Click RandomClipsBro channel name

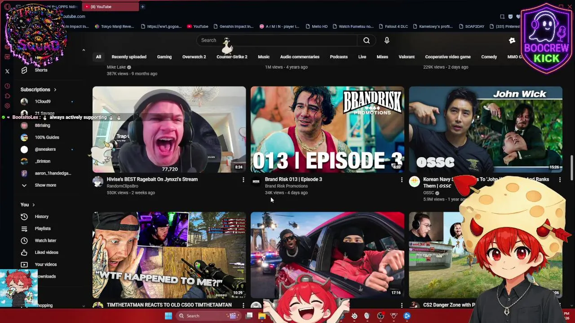click(123, 186)
